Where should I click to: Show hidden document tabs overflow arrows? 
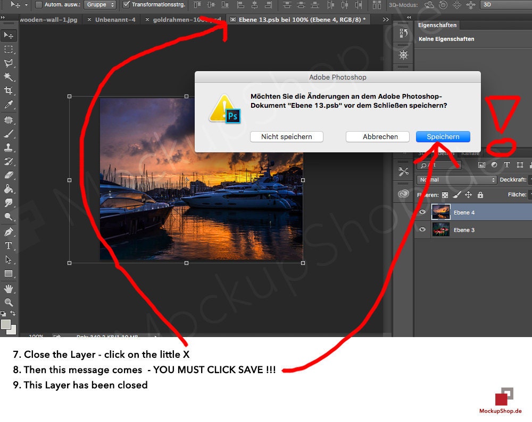385,20
